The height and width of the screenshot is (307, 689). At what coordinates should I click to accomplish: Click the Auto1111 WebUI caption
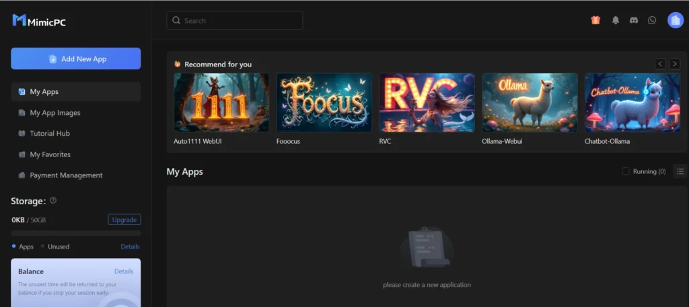click(198, 142)
